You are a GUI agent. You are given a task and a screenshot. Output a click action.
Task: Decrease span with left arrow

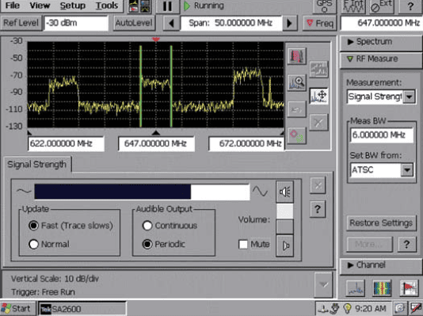click(x=171, y=23)
